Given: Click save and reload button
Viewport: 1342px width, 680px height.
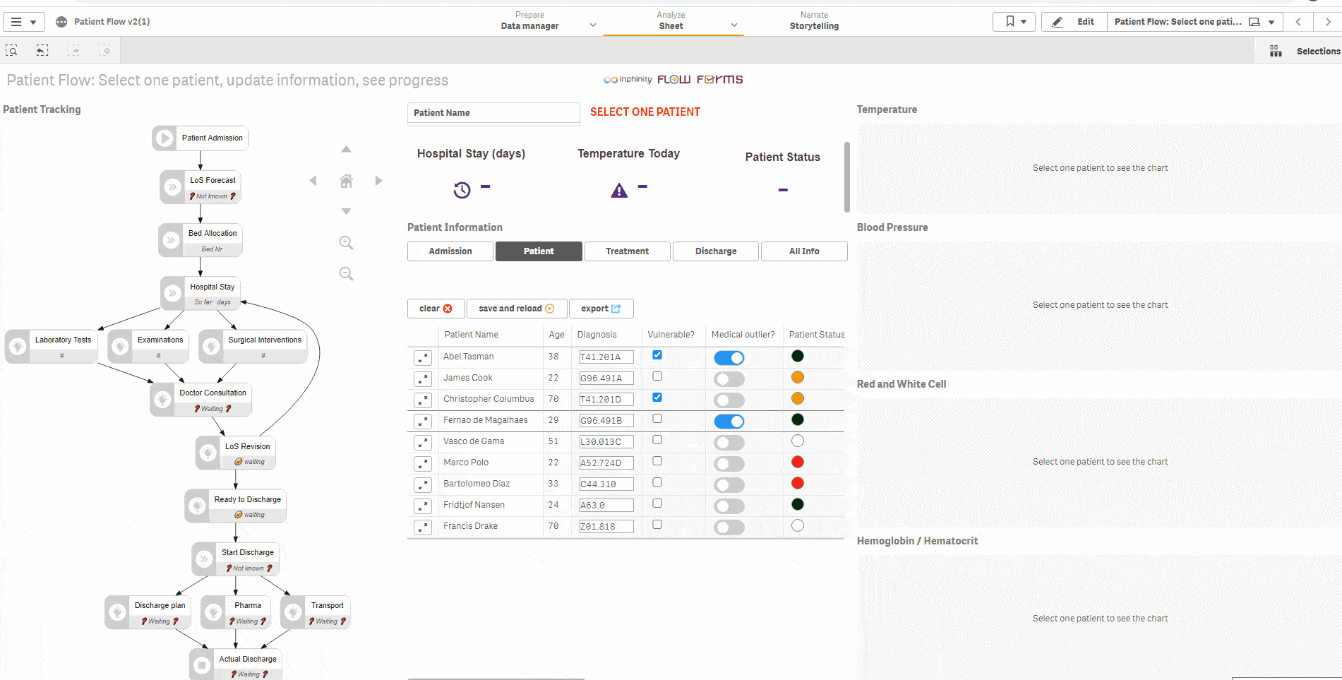Looking at the screenshot, I should pos(516,309).
